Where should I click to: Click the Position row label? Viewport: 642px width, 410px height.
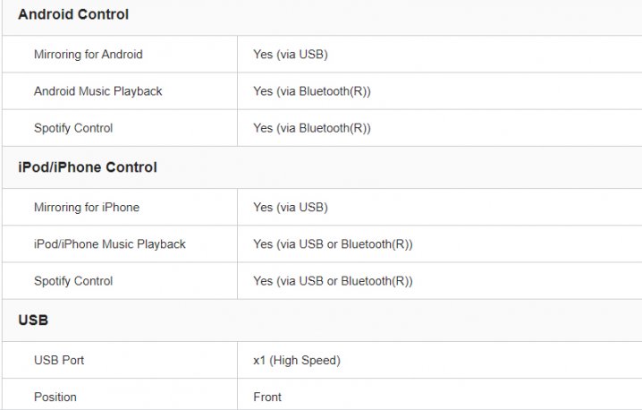click(x=55, y=397)
